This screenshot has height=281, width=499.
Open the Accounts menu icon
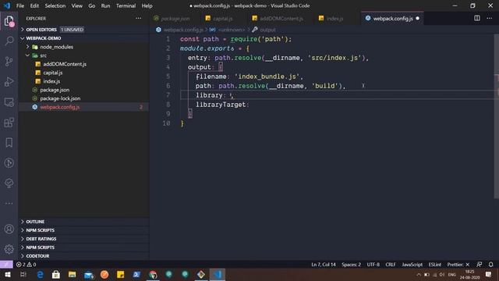(9, 229)
